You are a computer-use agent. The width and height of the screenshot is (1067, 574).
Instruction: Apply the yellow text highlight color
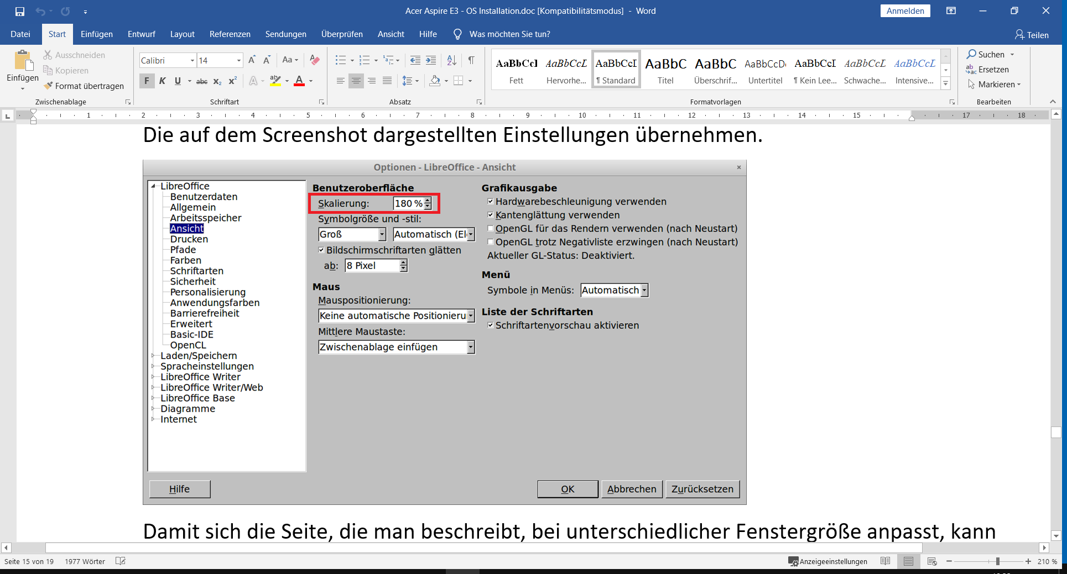point(275,81)
